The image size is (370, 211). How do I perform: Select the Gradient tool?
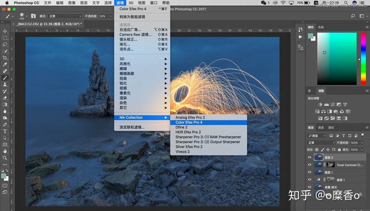(x=5, y=104)
